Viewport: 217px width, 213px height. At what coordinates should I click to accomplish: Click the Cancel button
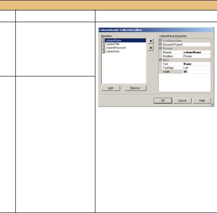tap(182, 100)
